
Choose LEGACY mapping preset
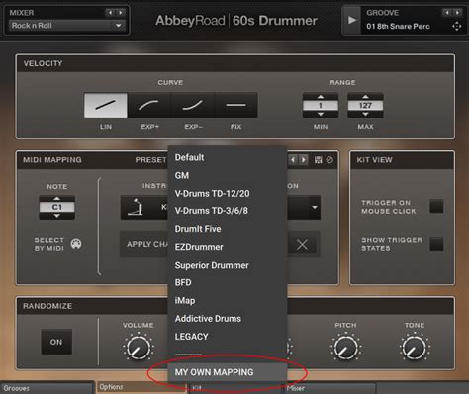228,337
